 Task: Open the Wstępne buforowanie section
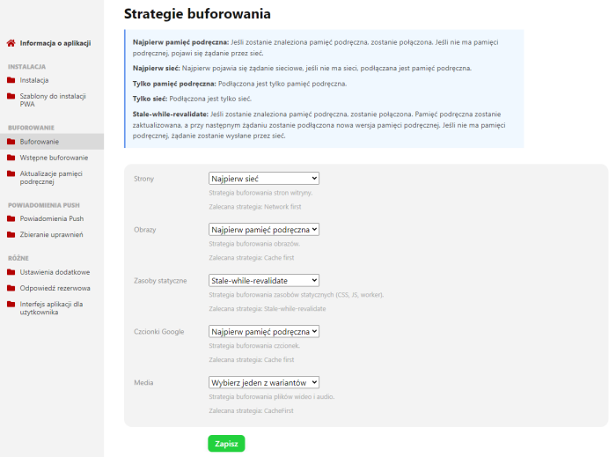pos(54,157)
